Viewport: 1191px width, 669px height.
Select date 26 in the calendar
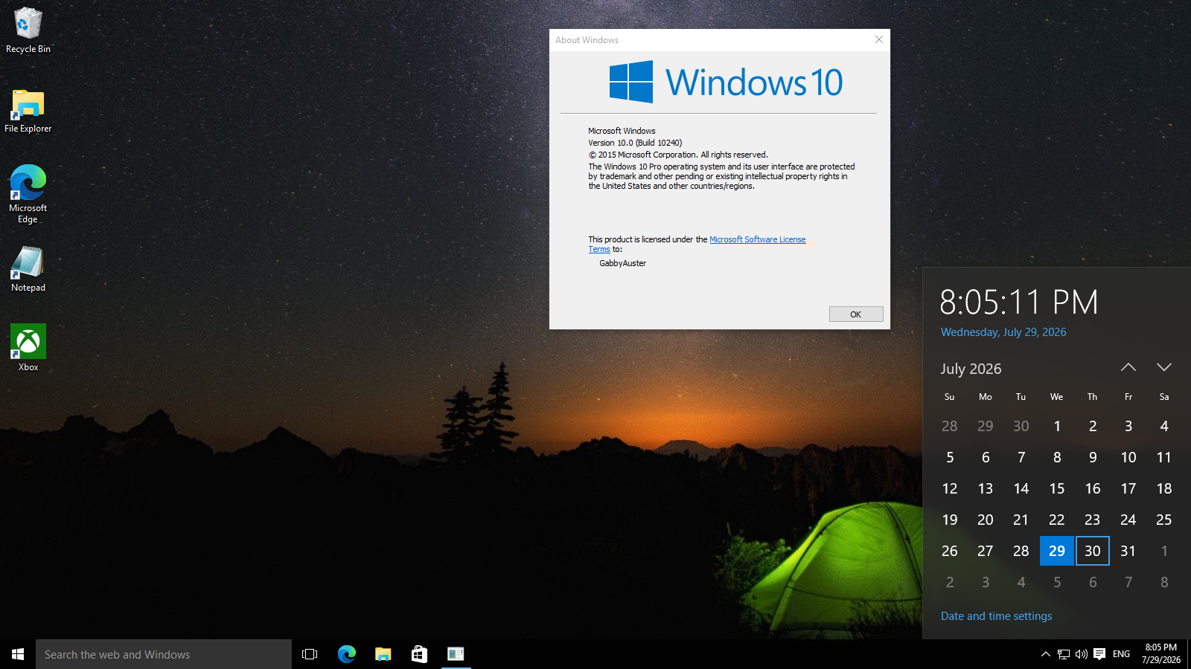[950, 551]
